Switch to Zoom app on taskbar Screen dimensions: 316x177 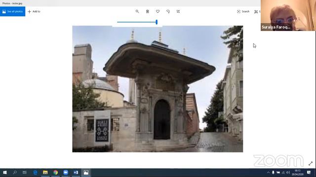66,173
